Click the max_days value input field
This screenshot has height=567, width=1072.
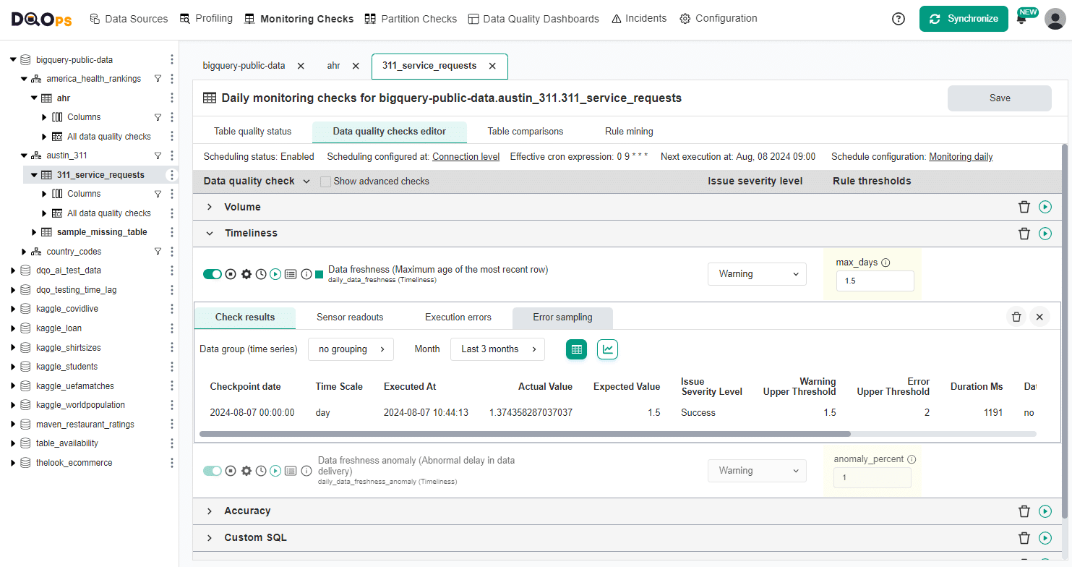tap(875, 281)
